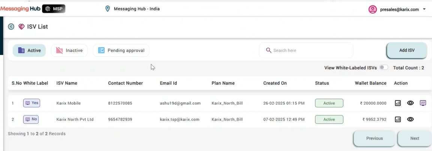This screenshot has height=151, width=432.
Task: Go back using the ISV List arrow
Action: pos(11,27)
